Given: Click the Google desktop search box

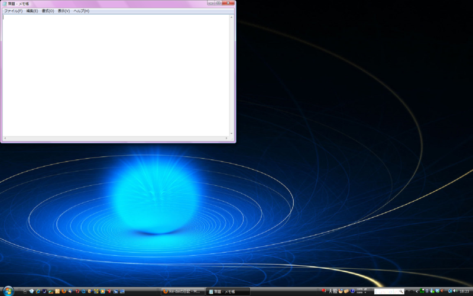Looking at the screenshot, I should (386, 291).
